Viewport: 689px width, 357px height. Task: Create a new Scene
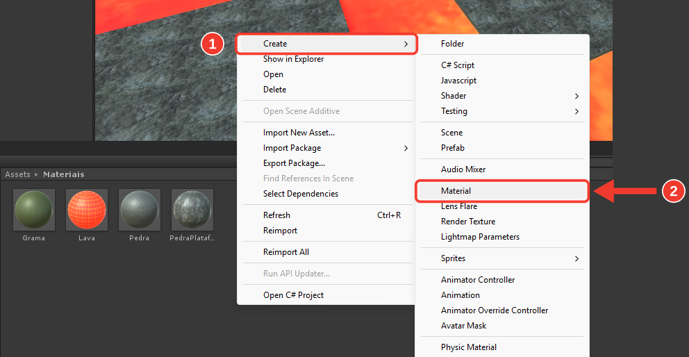coord(501,133)
